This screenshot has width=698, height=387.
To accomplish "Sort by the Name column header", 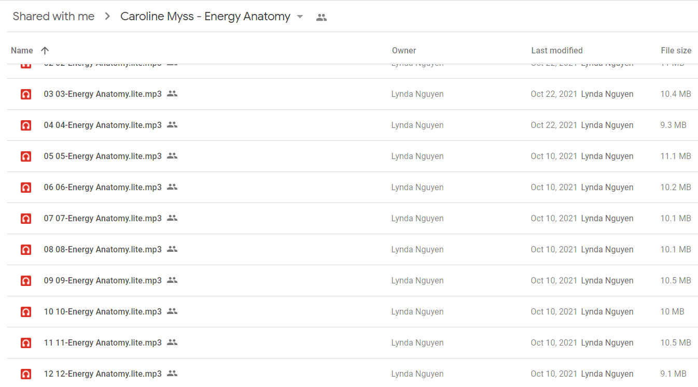I will point(22,50).
